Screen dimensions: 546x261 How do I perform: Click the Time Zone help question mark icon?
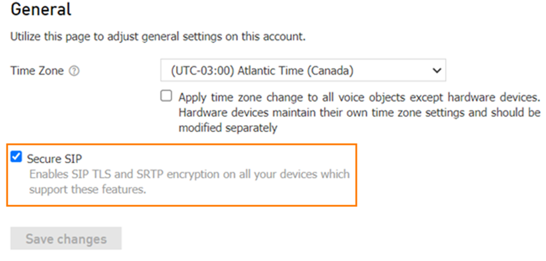74,71
